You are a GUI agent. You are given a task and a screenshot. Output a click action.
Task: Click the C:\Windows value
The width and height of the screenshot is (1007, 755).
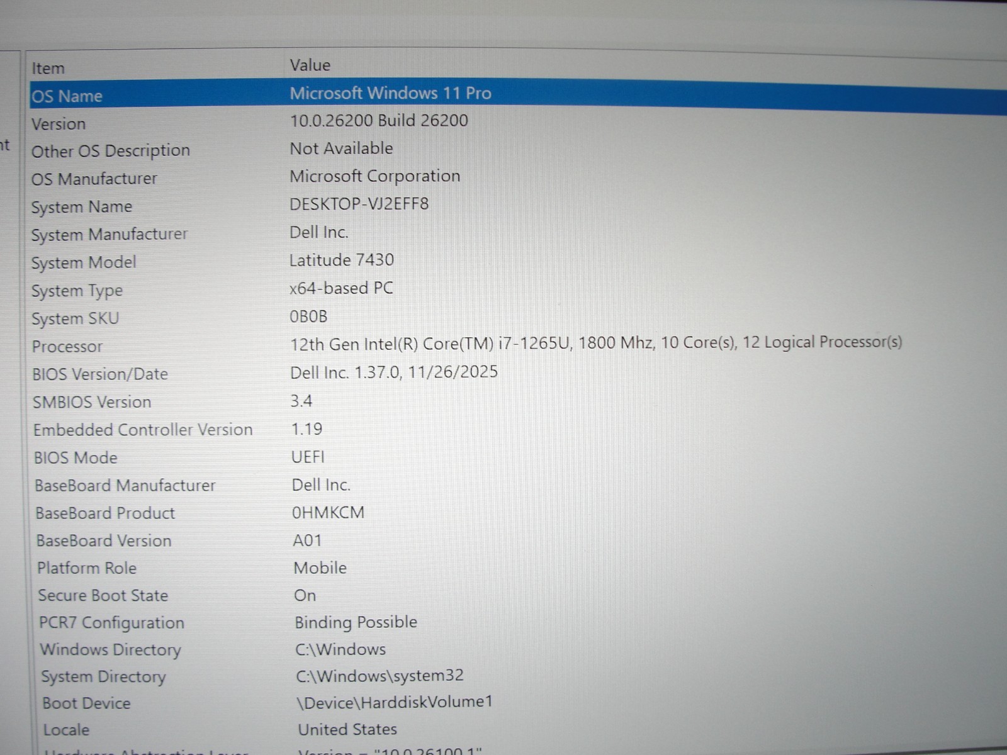tap(340, 649)
